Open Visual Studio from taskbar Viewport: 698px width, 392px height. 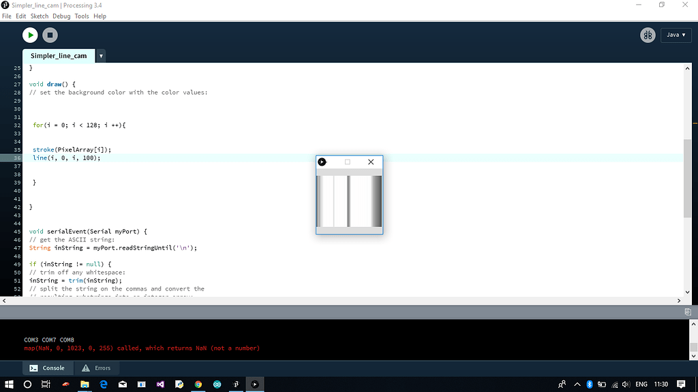[x=160, y=384]
